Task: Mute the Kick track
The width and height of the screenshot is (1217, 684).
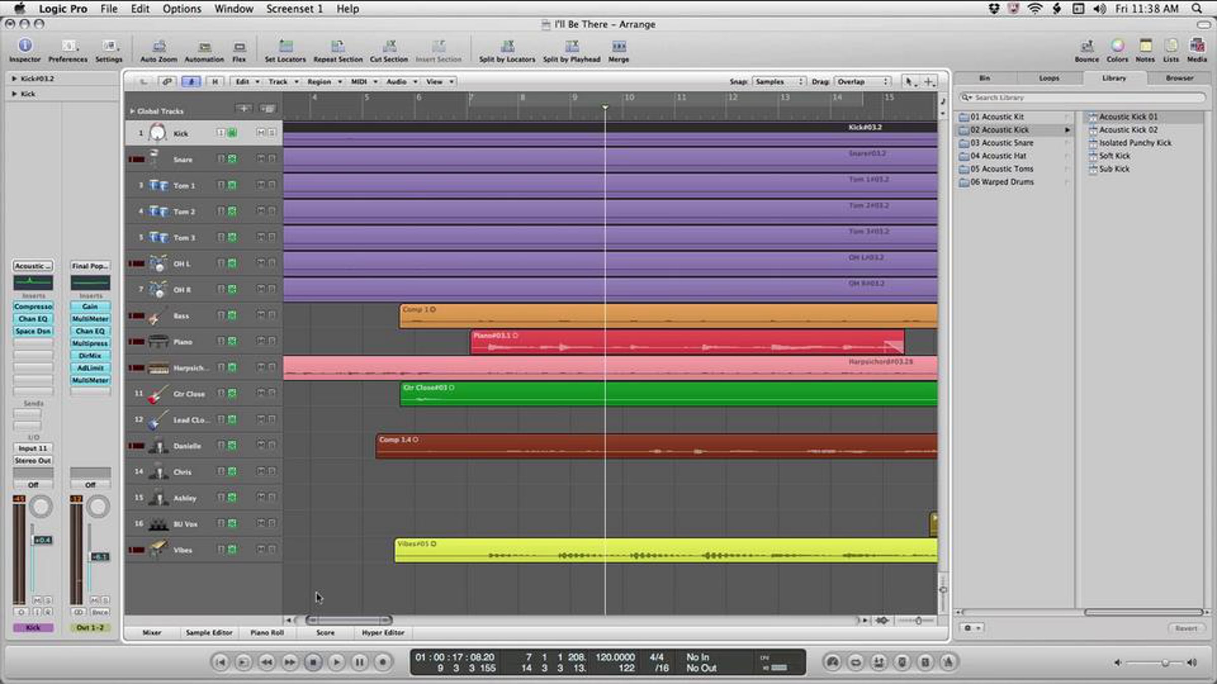Action: pyautogui.click(x=260, y=133)
